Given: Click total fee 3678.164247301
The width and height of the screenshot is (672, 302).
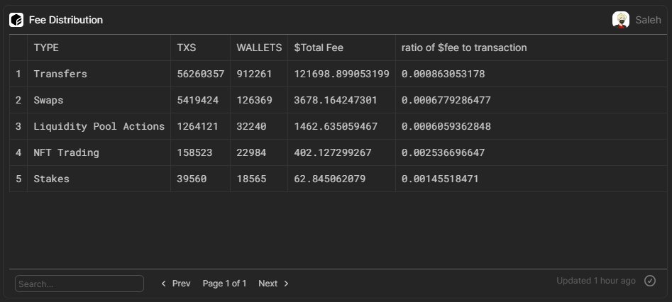Looking at the screenshot, I should tap(336, 100).
